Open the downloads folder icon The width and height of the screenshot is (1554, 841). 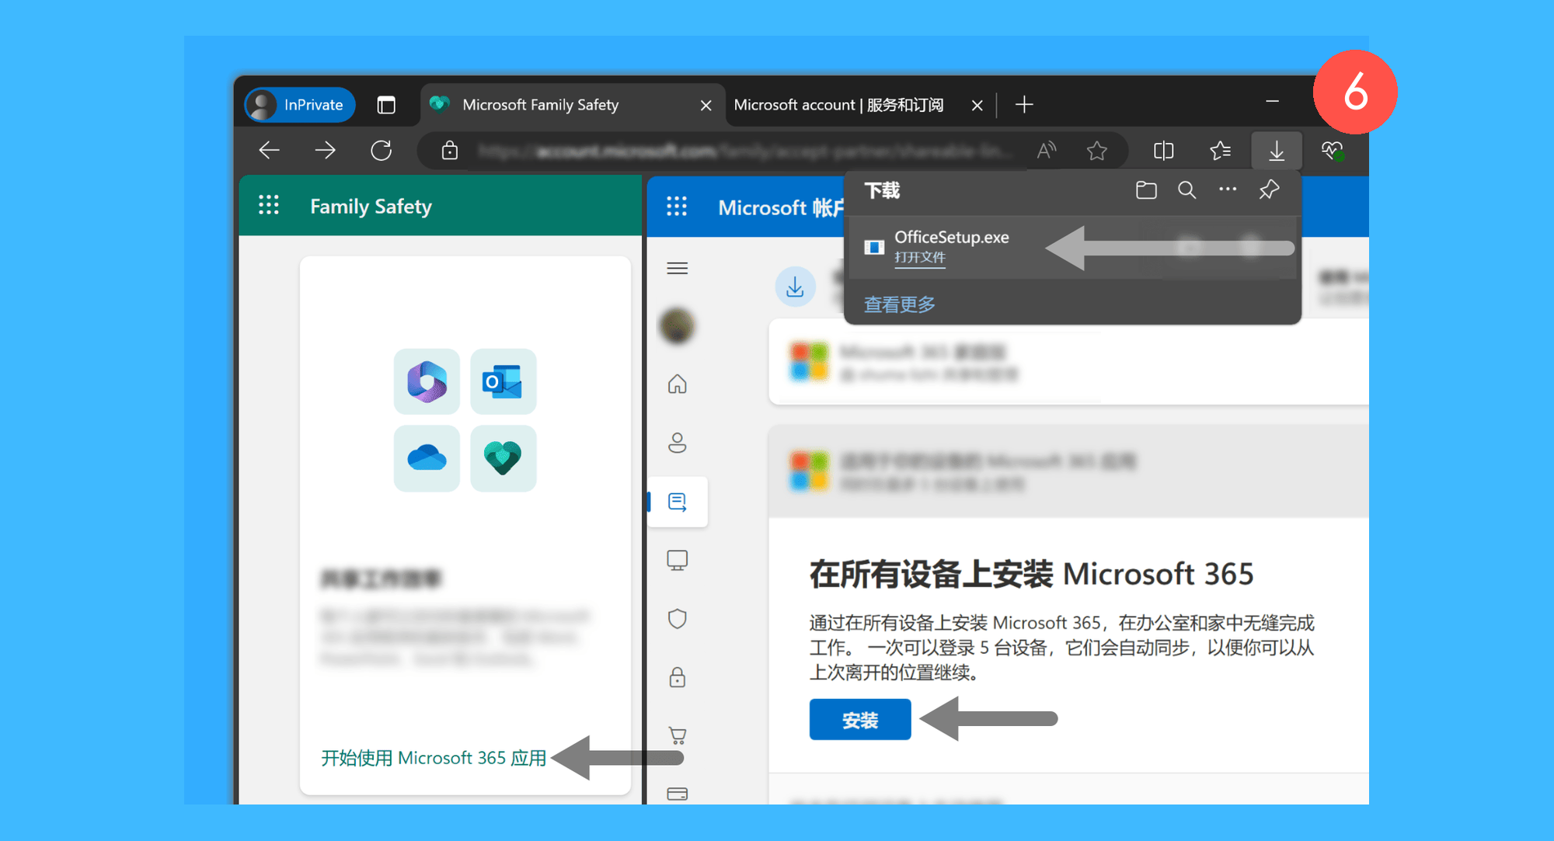(x=1146, y=190)
